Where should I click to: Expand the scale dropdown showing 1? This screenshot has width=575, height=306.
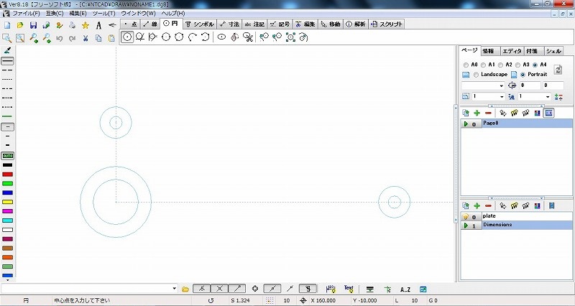[500, 96]
